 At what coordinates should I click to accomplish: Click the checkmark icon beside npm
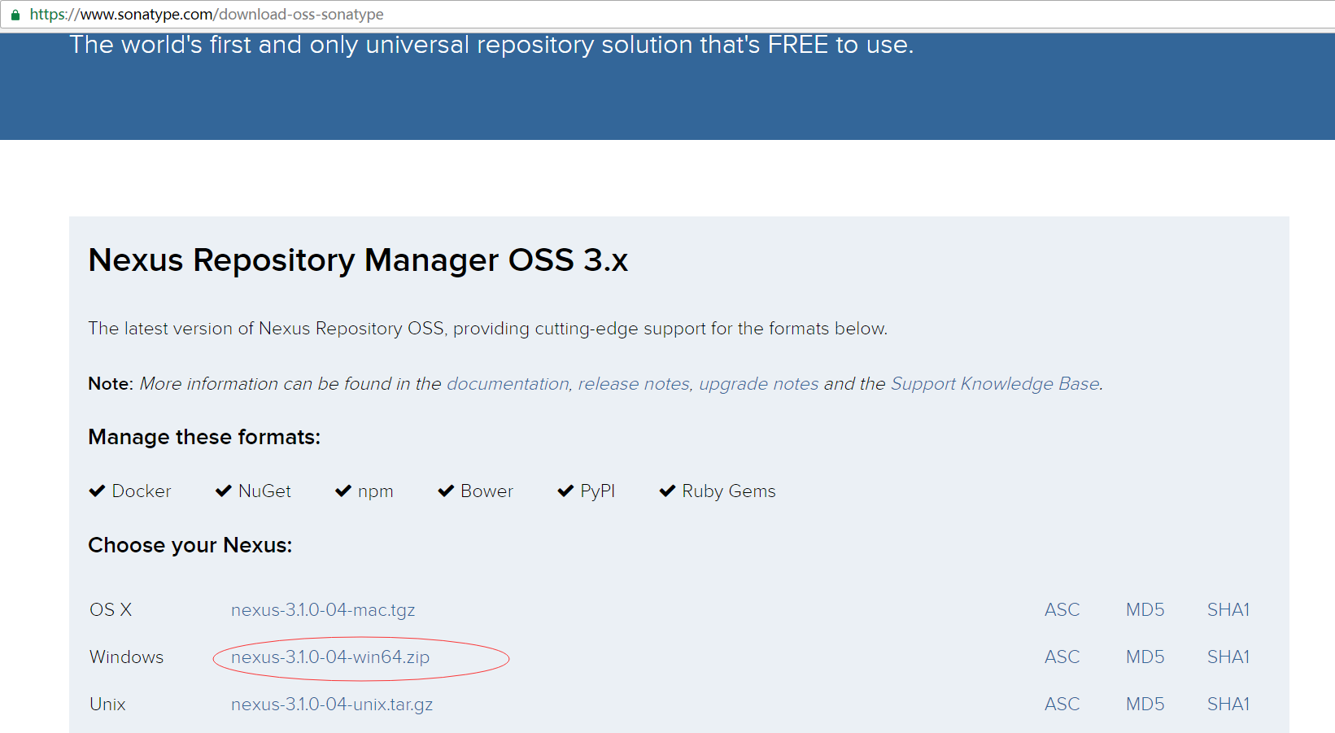pos(343,491)
